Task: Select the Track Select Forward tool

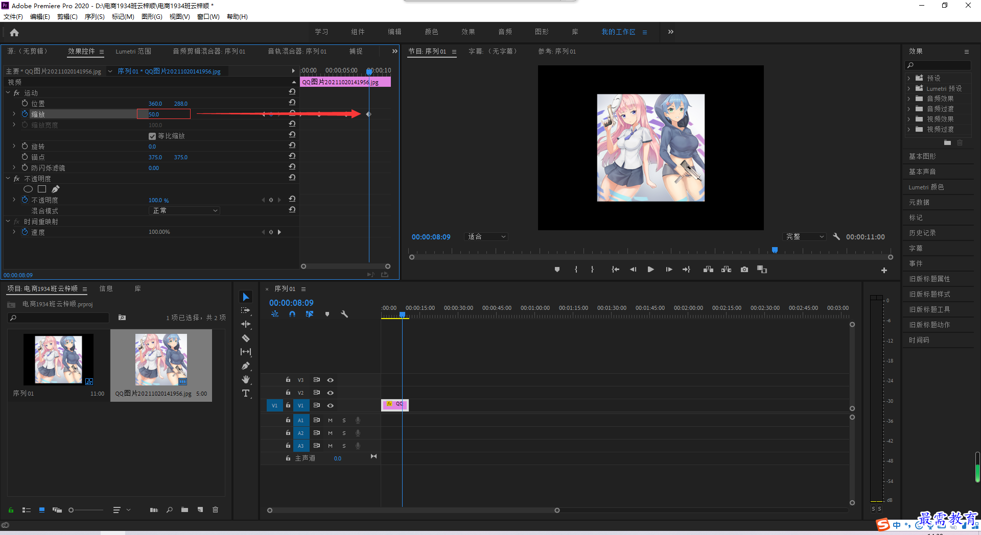Action: click(x=246, y=310)
